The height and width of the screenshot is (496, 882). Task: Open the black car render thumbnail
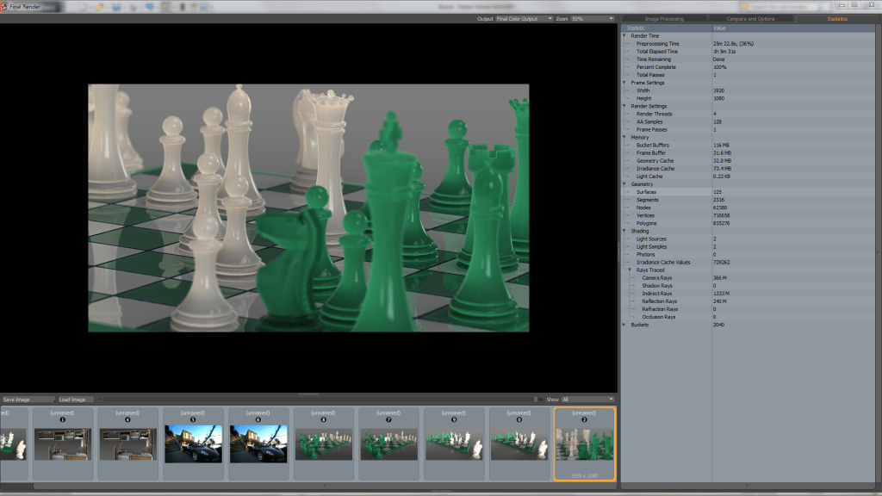[191, 442]
